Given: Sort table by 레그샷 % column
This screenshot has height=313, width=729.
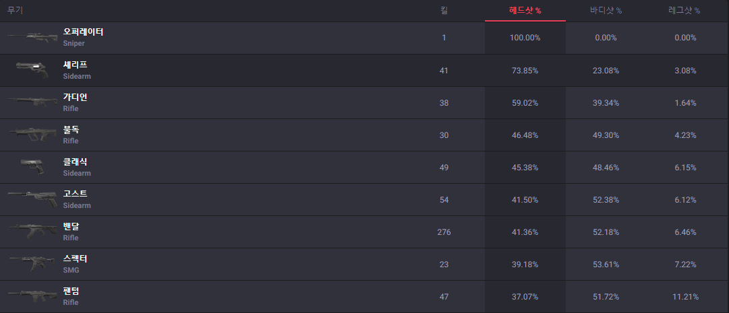Looking at the screenshot, I should coord(684,11).
